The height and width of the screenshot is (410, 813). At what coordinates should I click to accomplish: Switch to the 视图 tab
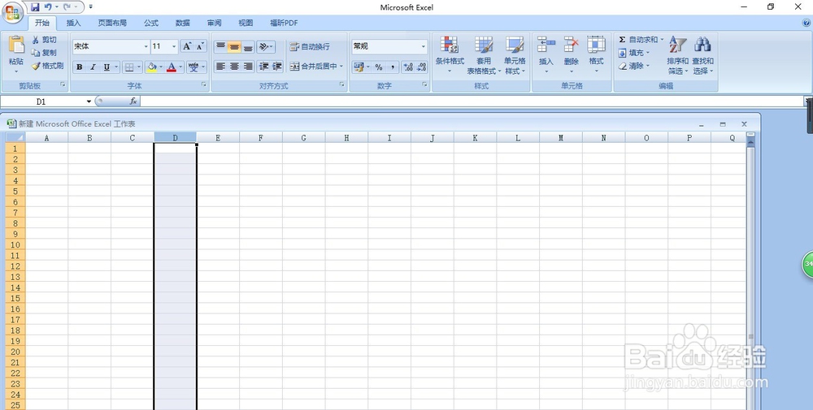pos(246,23)
